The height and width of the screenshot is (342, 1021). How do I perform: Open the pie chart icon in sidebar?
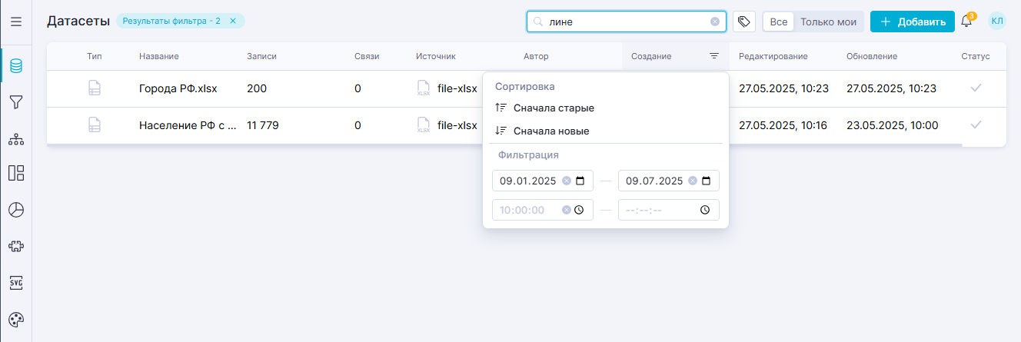15,209
